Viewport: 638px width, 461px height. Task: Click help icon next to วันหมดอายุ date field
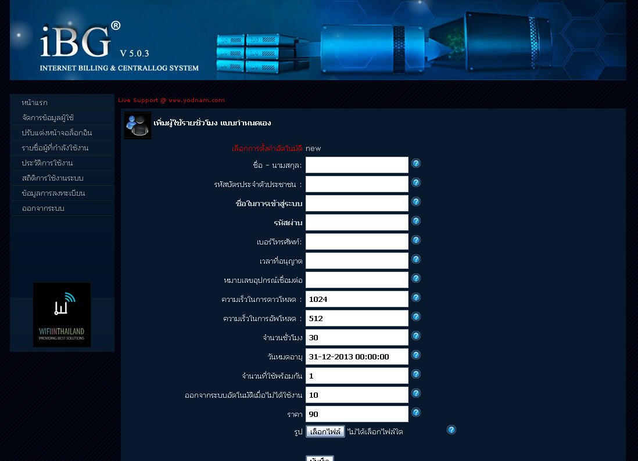416,355
